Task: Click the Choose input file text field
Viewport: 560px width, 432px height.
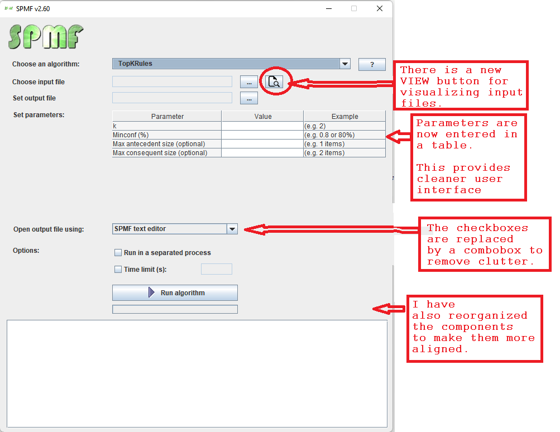Action: (x=172, y=81)
